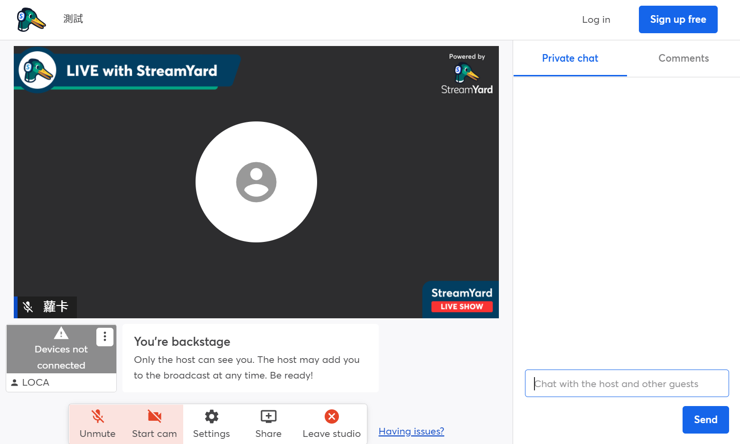Open the Having issues? link
Viewport: 740px width, 444px height.
[412, 431]
